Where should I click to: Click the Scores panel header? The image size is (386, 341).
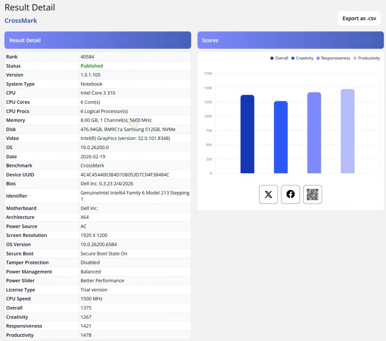click(x=290, y=41)
